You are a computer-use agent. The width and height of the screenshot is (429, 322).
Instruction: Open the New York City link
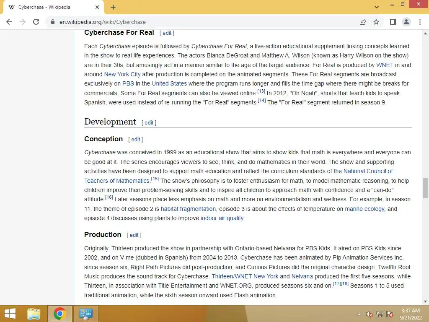pos(122,75)
